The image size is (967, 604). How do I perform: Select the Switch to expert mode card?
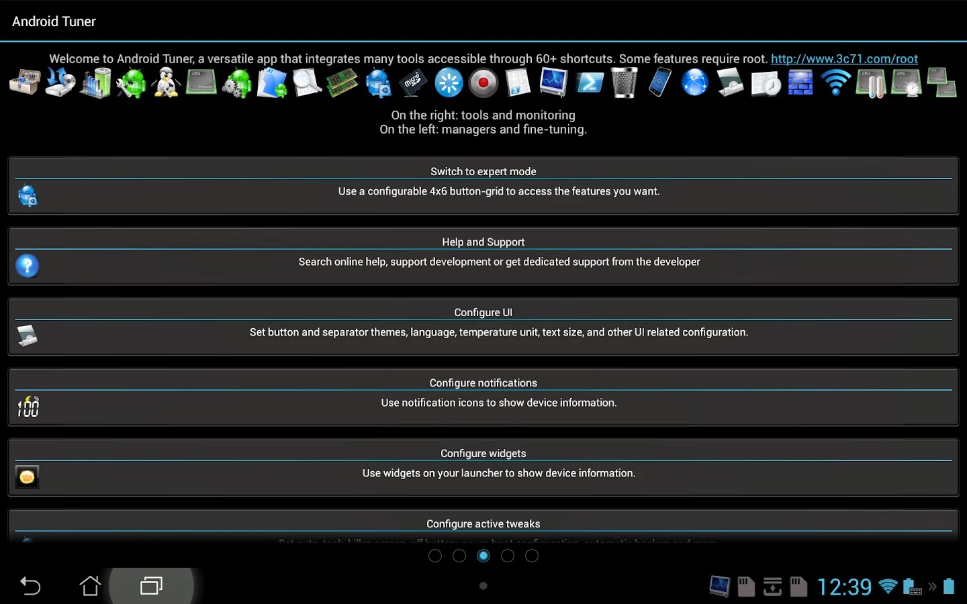coord(483,186)
